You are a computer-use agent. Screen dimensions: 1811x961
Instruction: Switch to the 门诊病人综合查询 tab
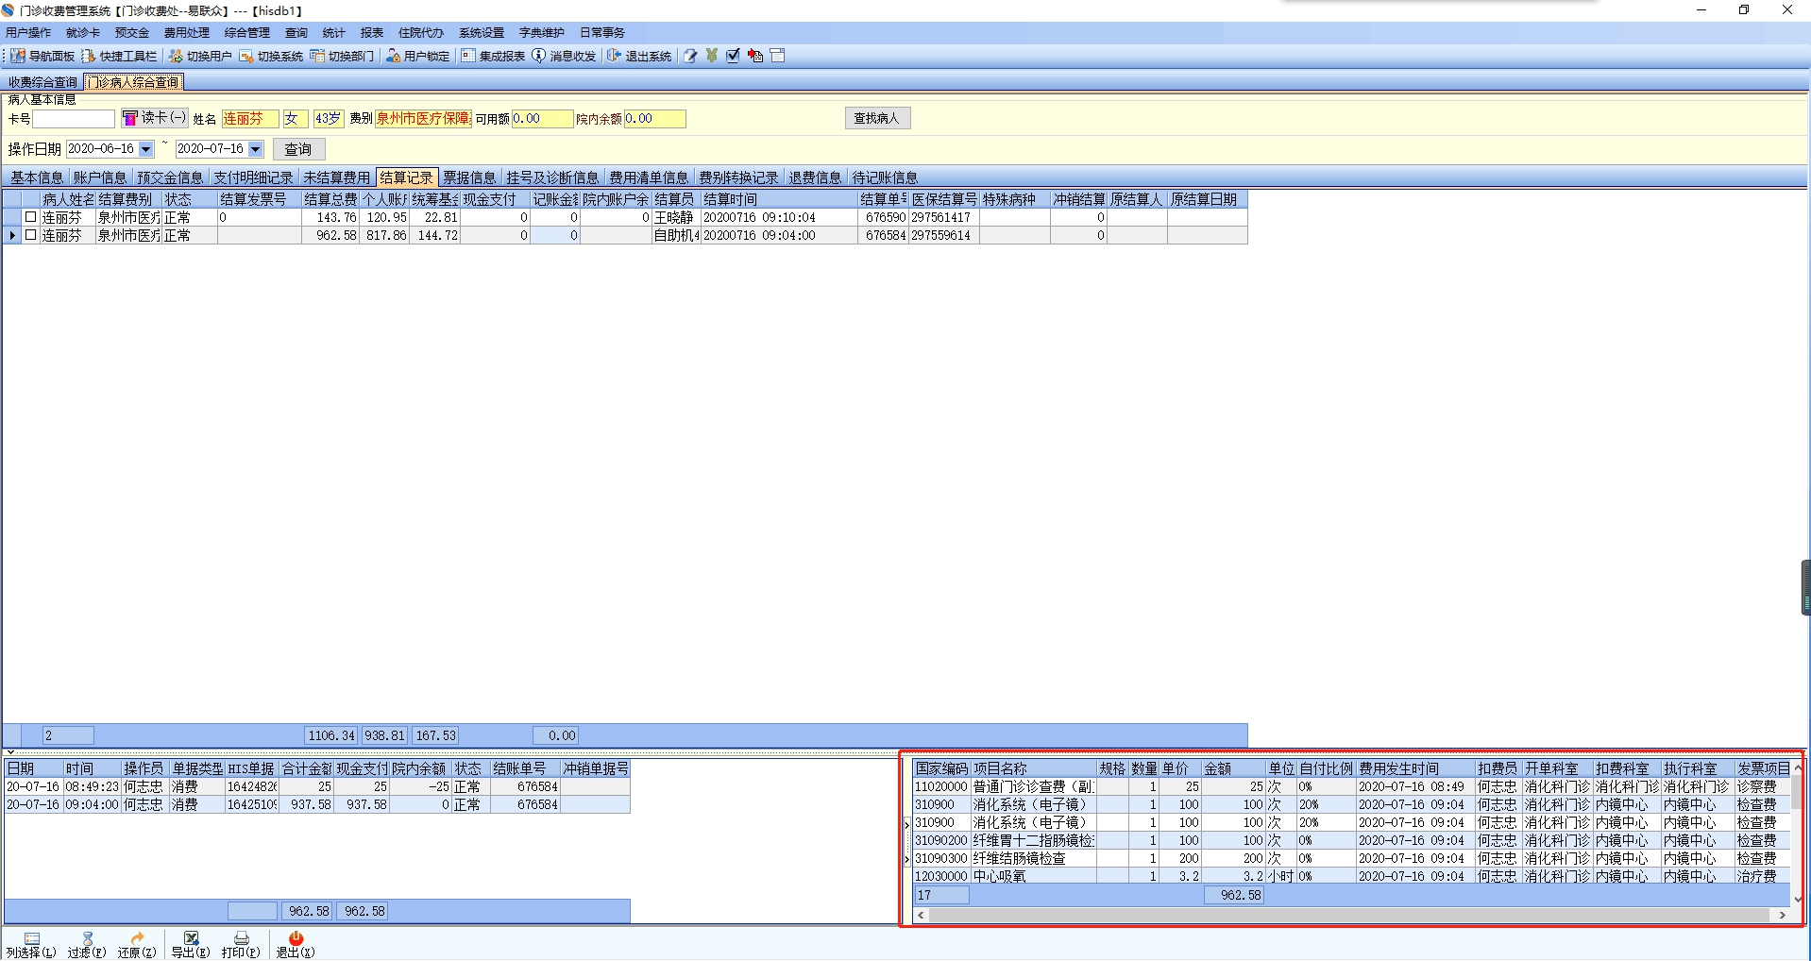[x=133, y=82]
